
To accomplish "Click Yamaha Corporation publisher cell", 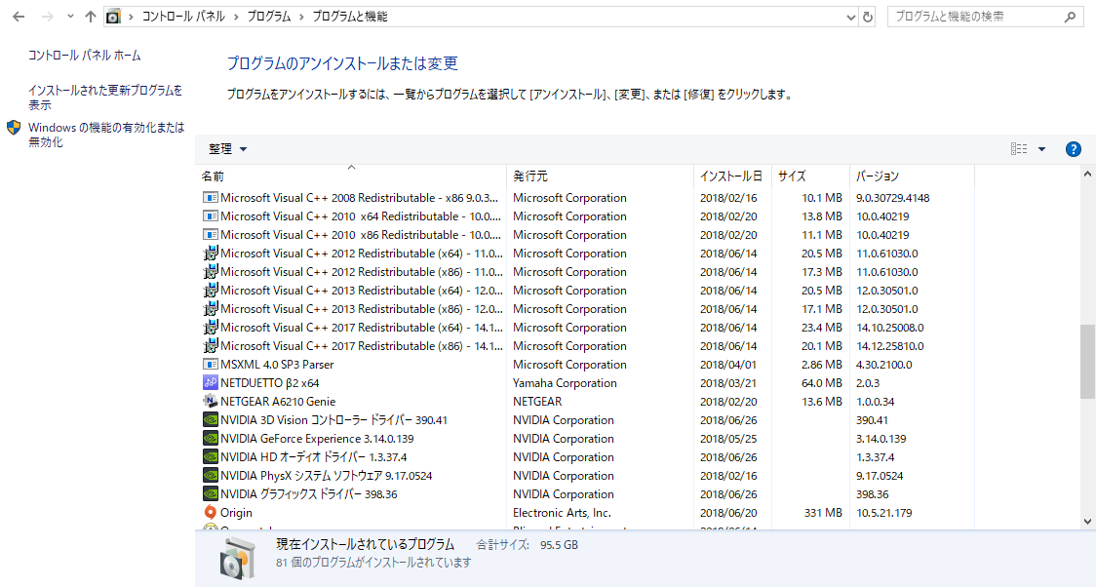I will tap(565, 383).
